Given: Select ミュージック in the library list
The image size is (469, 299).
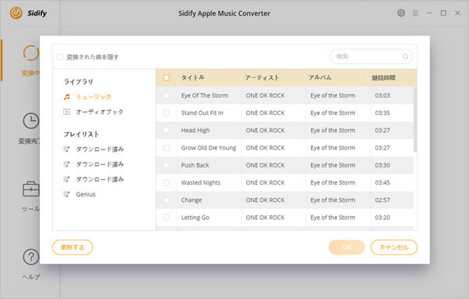Looking at the screenshot, I should pyautogui.click(x=94, y=97).
